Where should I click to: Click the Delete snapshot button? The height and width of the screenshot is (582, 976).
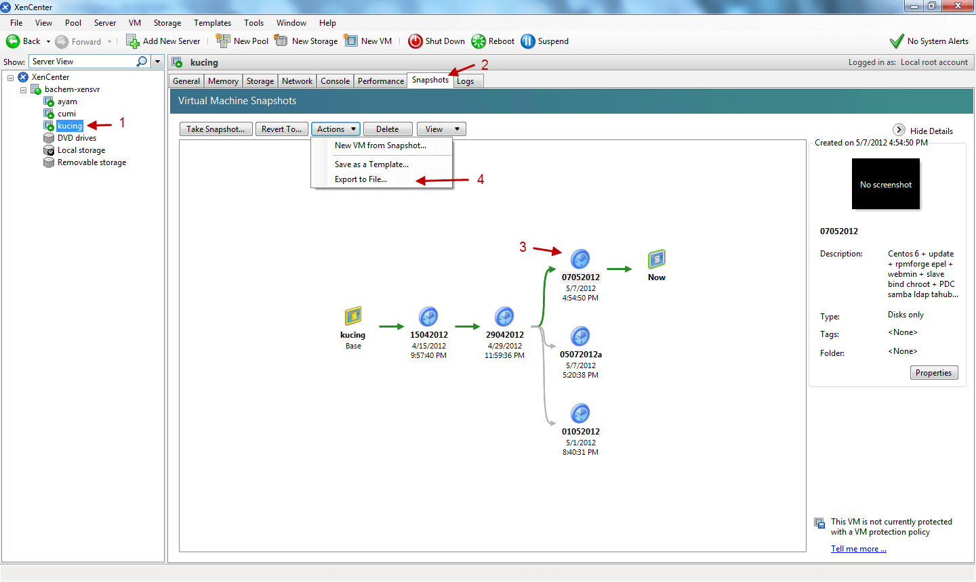(388, 129)
